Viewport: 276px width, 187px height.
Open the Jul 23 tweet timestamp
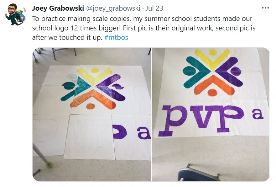click(154, 8)
